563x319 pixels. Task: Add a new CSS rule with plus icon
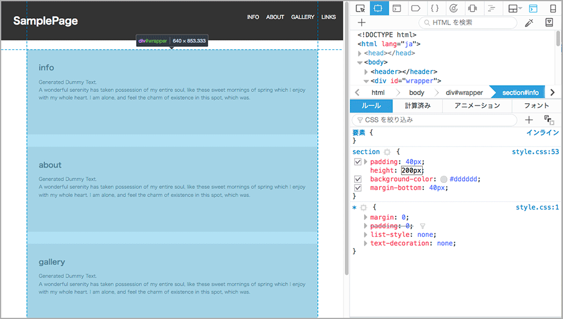[x=528, y=120]
